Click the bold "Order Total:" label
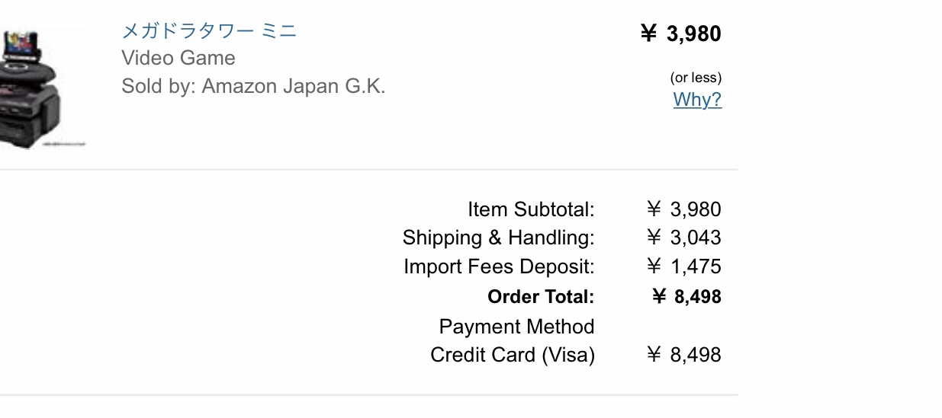This screenshot has height=418, width=942. tap(541, 297)
